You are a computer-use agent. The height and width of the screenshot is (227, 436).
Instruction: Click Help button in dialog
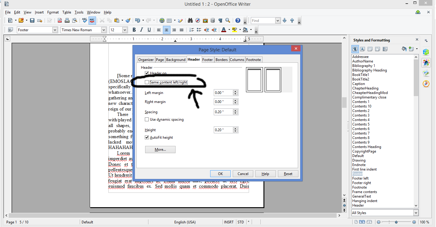pos(265,174)
